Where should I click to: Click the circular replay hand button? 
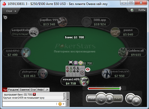pos(101,99)
